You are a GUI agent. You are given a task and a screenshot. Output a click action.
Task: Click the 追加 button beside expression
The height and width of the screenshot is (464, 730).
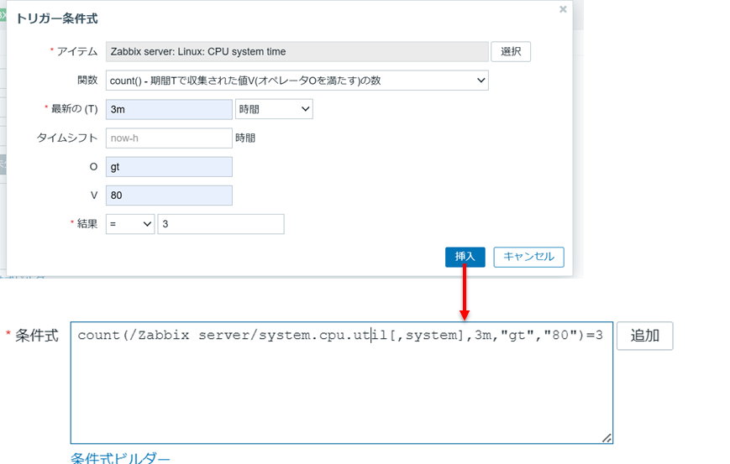[644, 336]
